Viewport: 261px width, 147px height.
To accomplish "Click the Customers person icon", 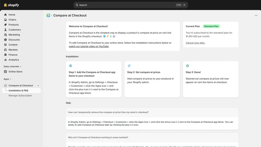I will (6, 30).
